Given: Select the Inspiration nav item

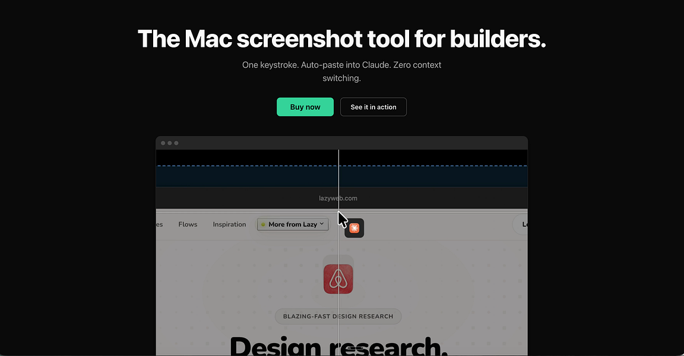Looking at the screenshot, I should 229,224.
